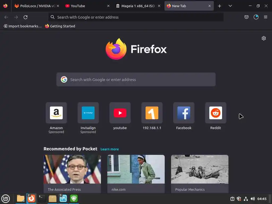The image size is (272, 204).
Task: Expand the list all tabs dropdown
Action: [230, 6]
